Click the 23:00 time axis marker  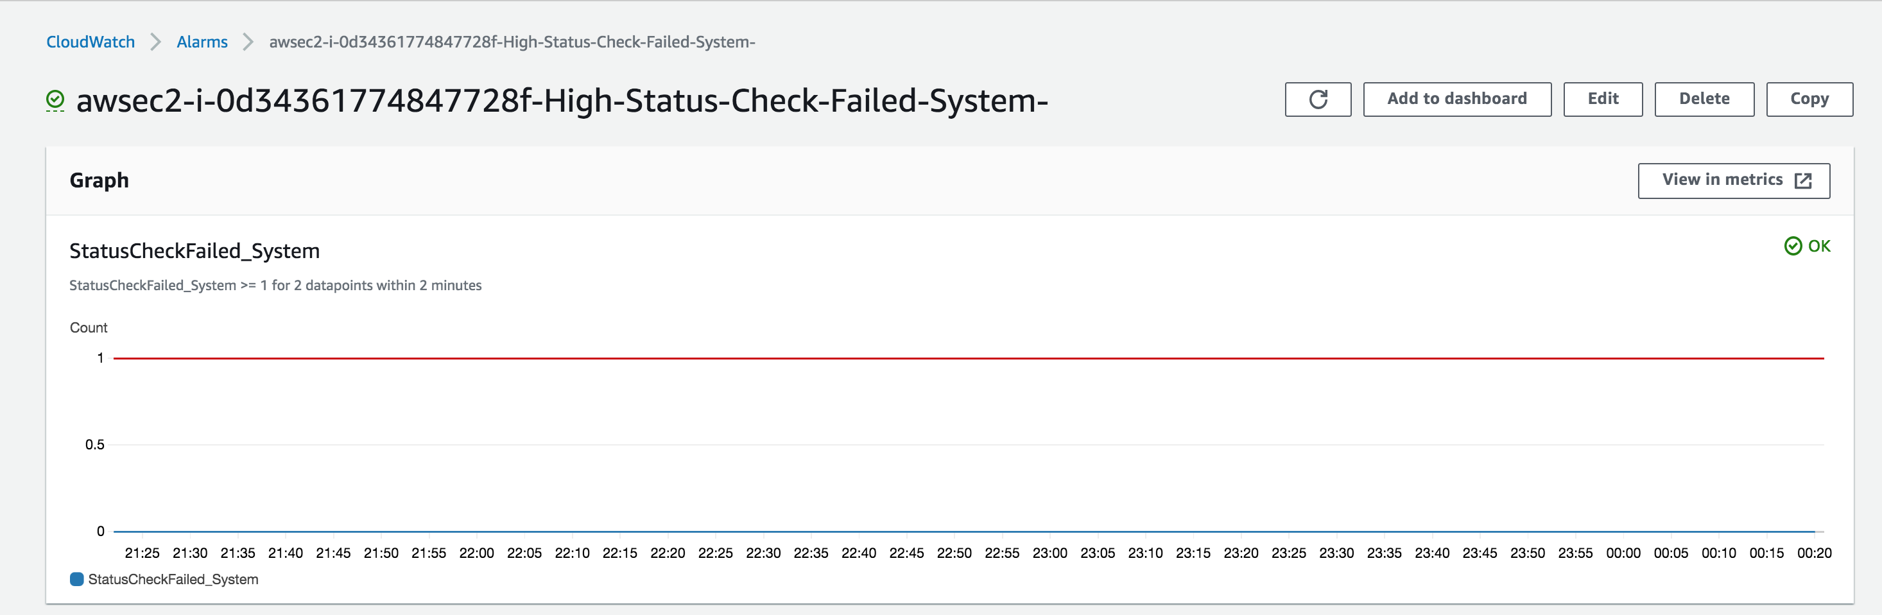point(1050,553)
